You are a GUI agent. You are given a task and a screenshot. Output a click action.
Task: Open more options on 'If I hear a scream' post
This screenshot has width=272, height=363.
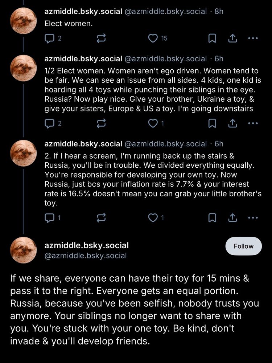pos(253,217)
